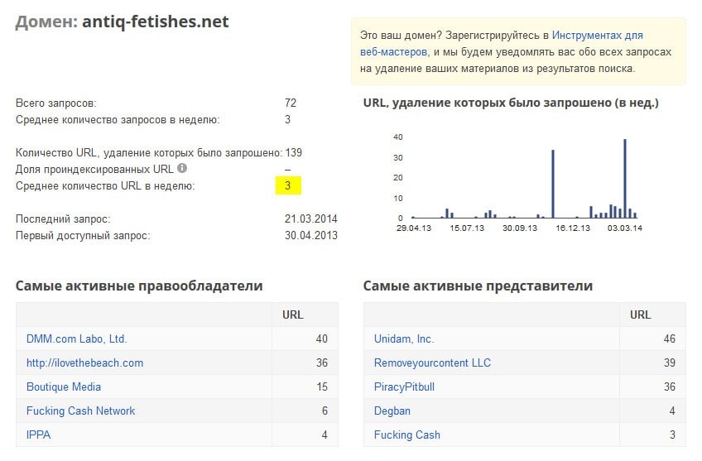This screenshot has width=702, height=461.
Task: Click the value 46 in Unidam row
Action: 670,339
